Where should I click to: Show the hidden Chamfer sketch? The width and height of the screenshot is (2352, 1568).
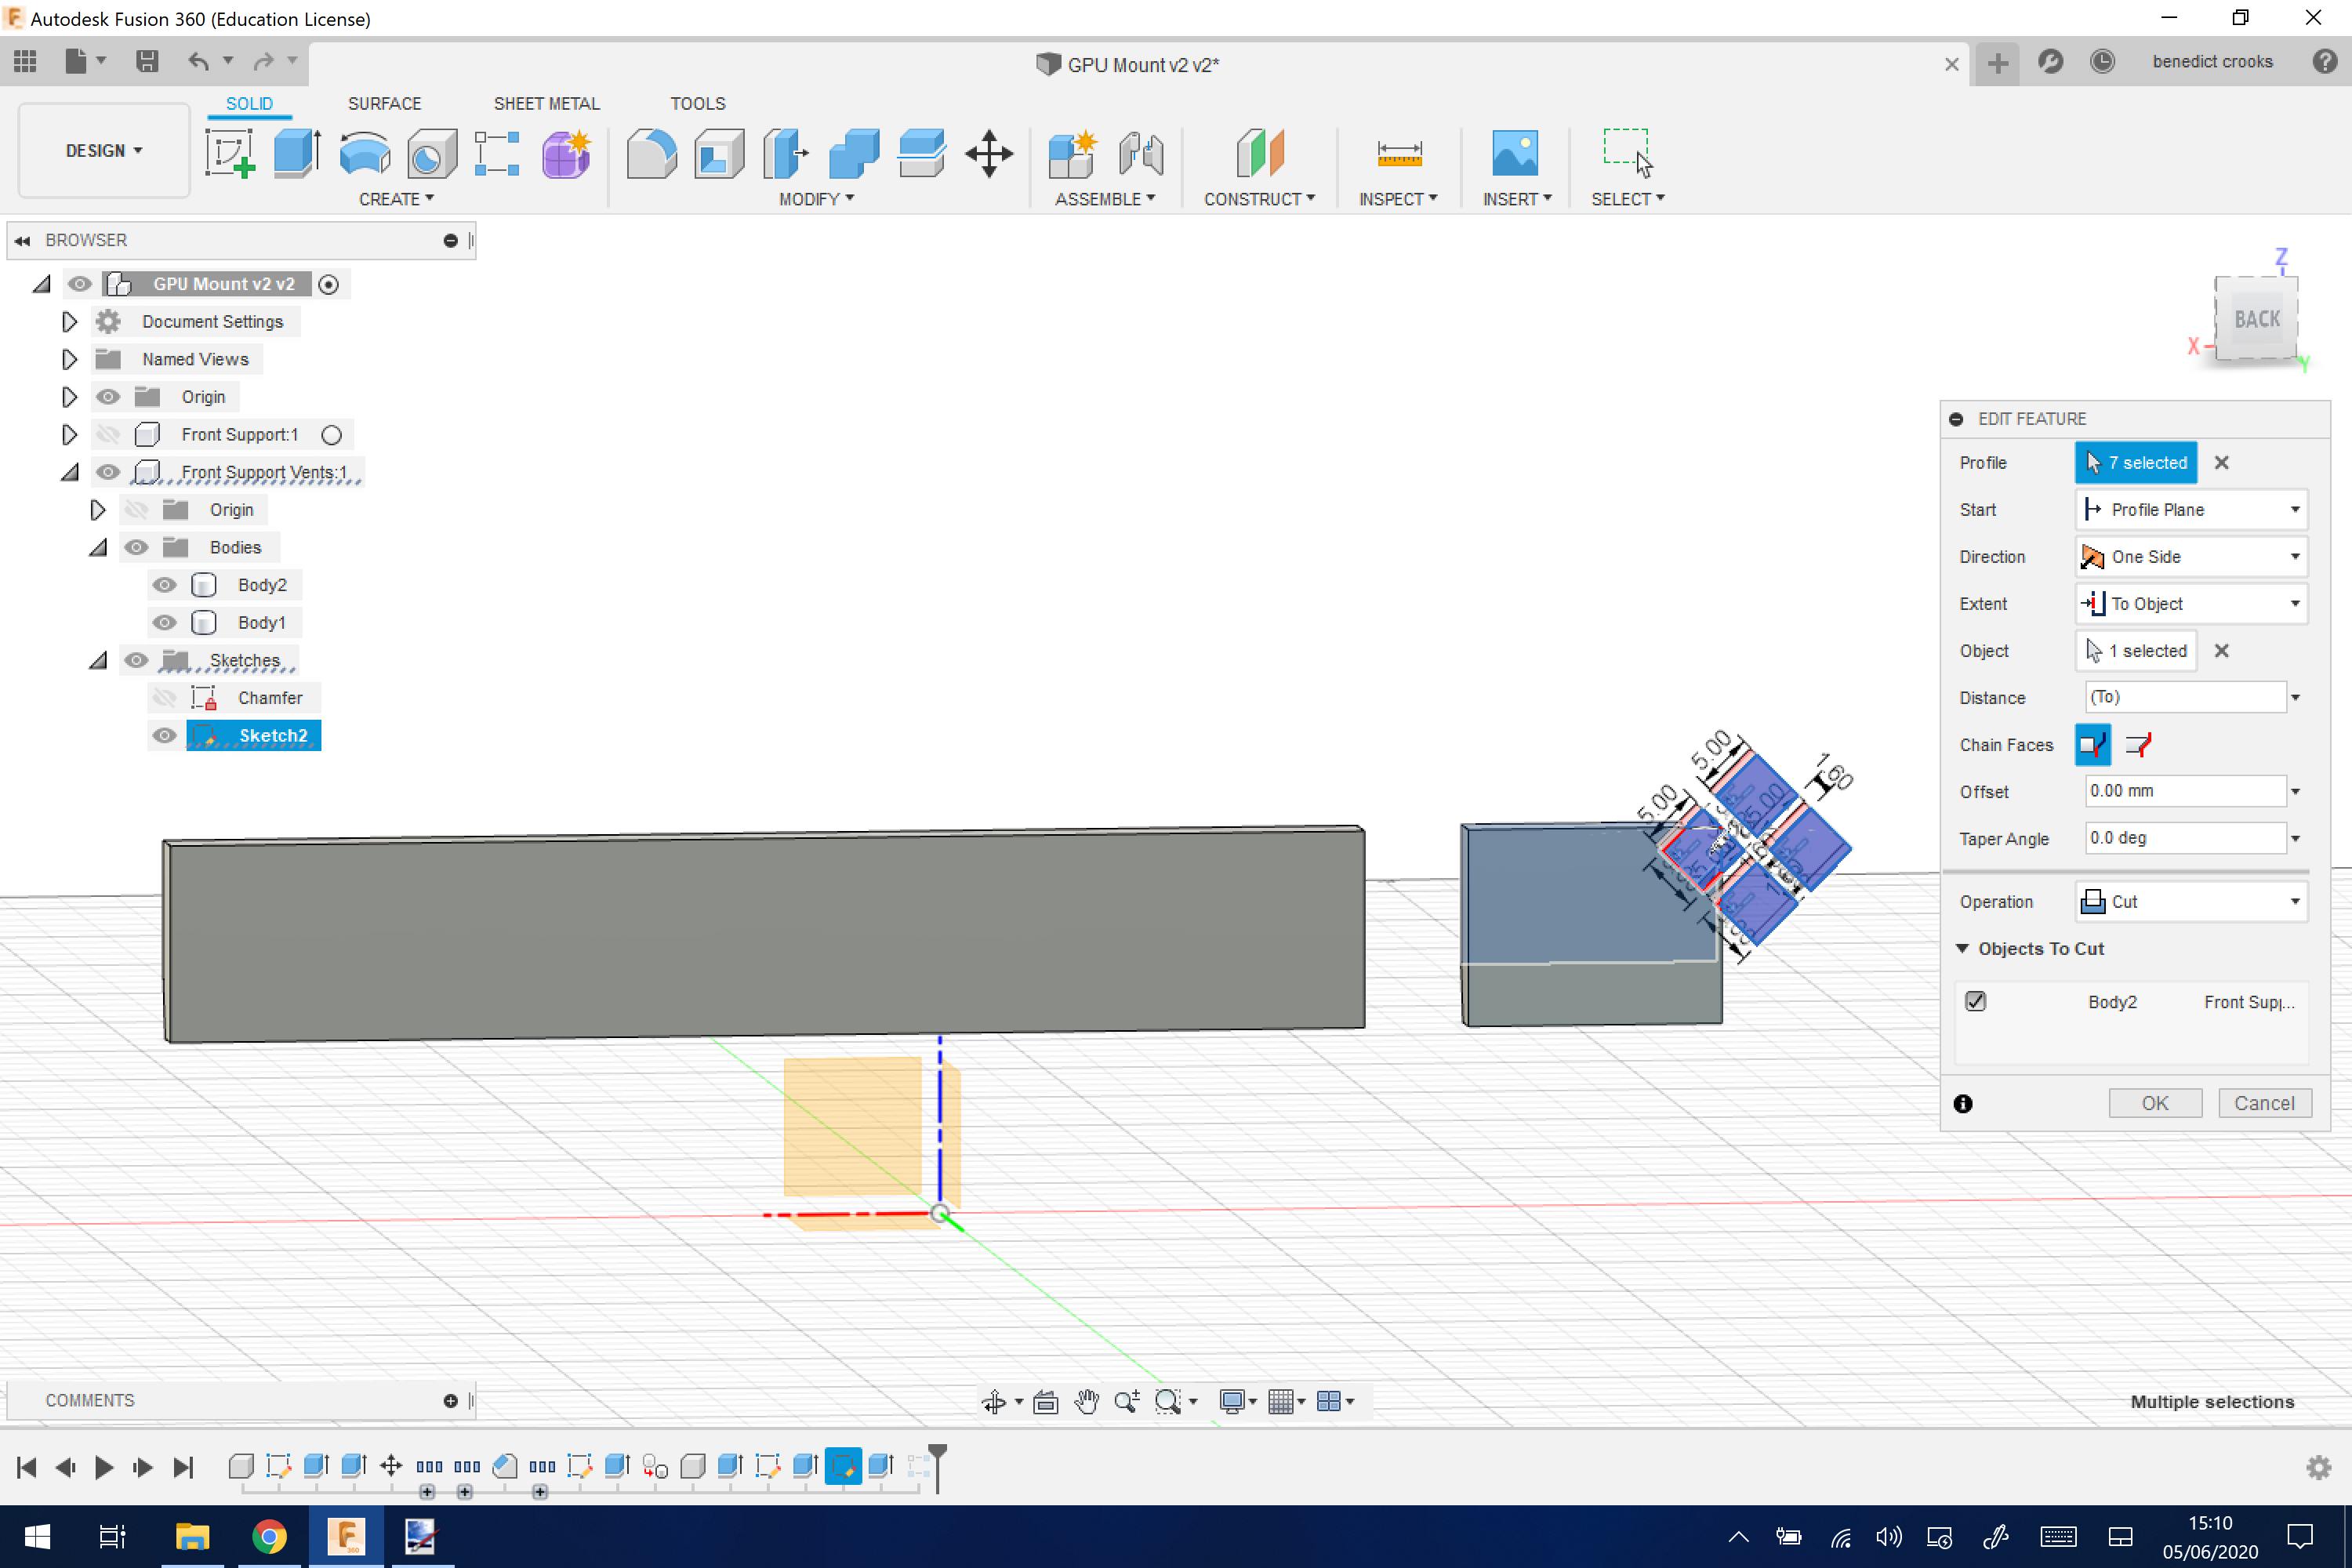(165, 698)
